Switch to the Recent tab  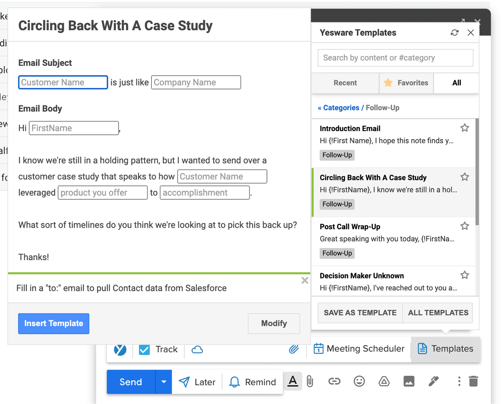tap(345, 83)
